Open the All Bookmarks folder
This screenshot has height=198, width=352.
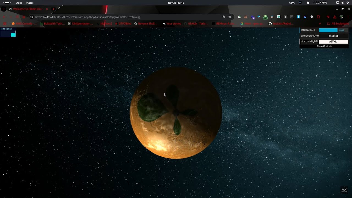coord(338,24)
